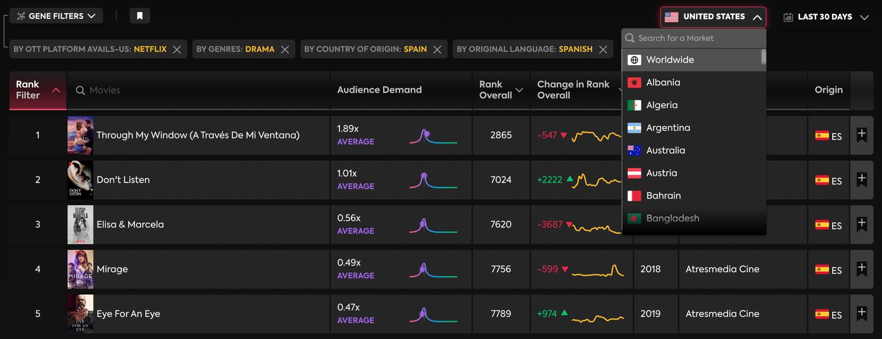Remove the Drama genre filter chip
Screen dimensions: 882x339
[x=285, y=49]
